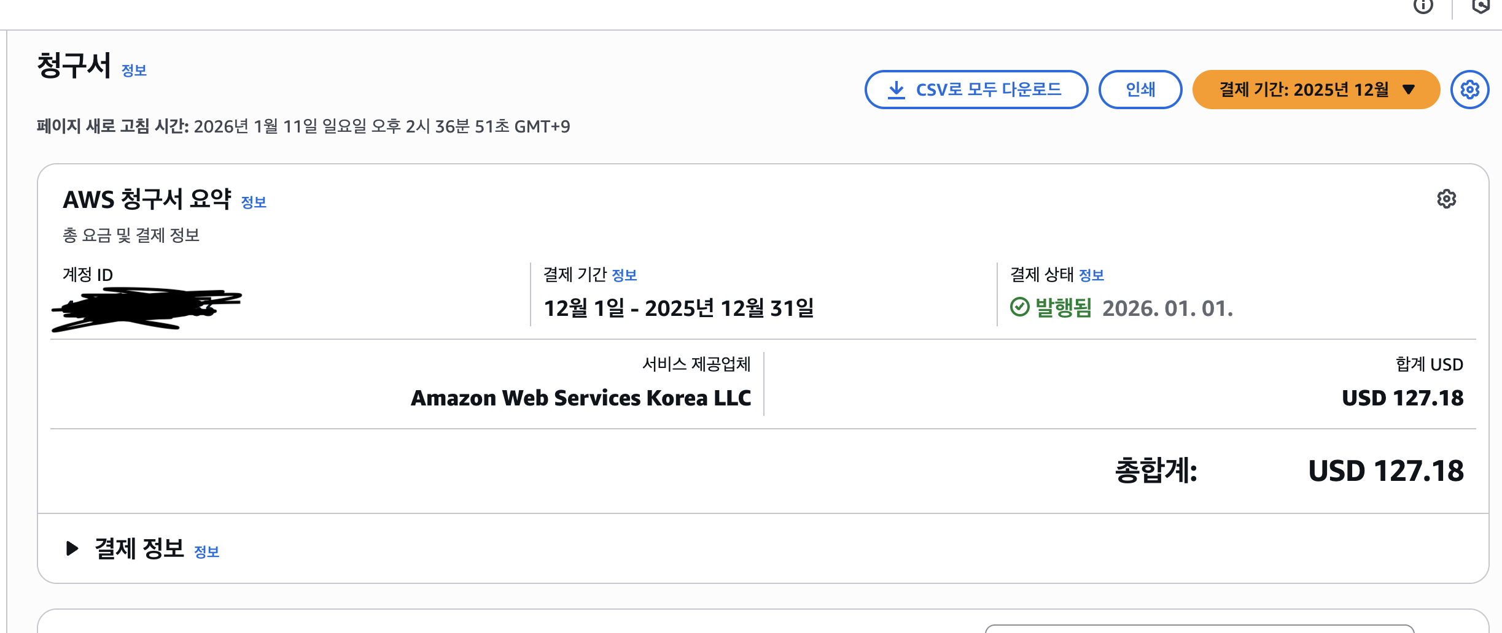Open the 정보 link next to 결제 상태
This screenshot has width=1502, height=633.
tap(1091, 275)
